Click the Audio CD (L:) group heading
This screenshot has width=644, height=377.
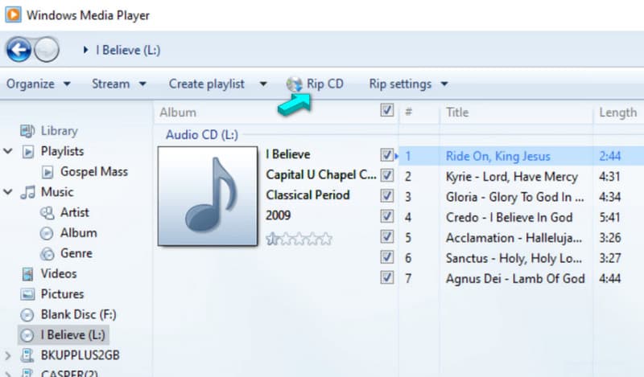click(x=202, y=134)
